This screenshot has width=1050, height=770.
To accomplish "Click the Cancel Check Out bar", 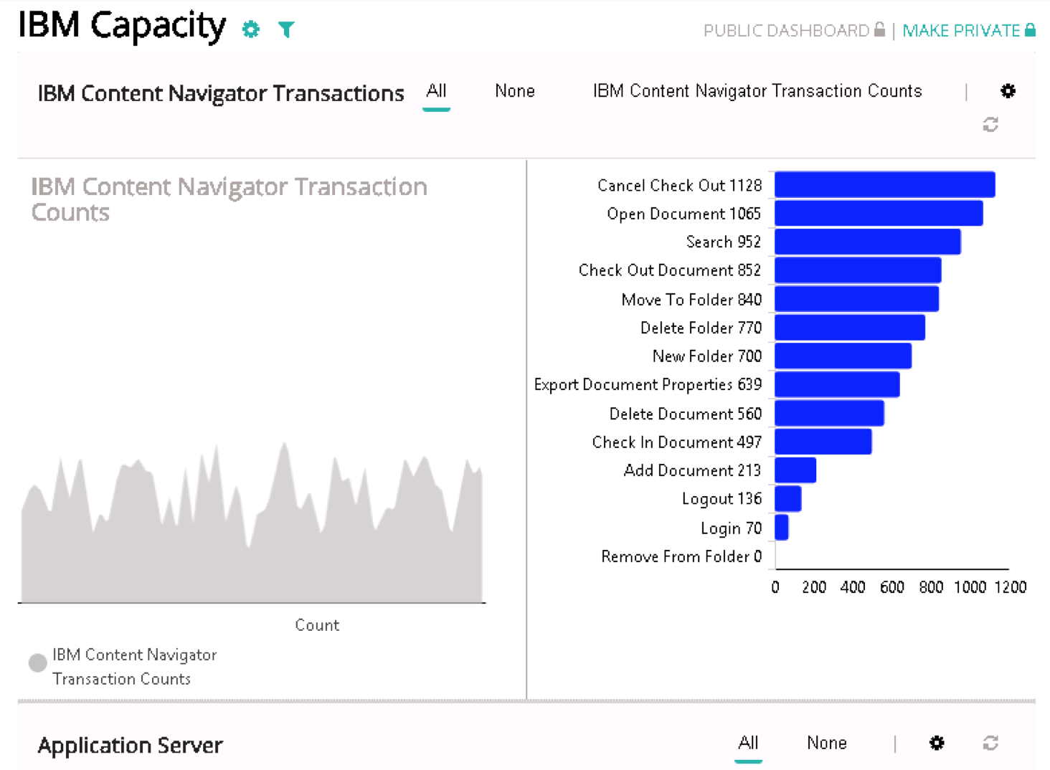I will pyautogui.click(x=885, y=184).
